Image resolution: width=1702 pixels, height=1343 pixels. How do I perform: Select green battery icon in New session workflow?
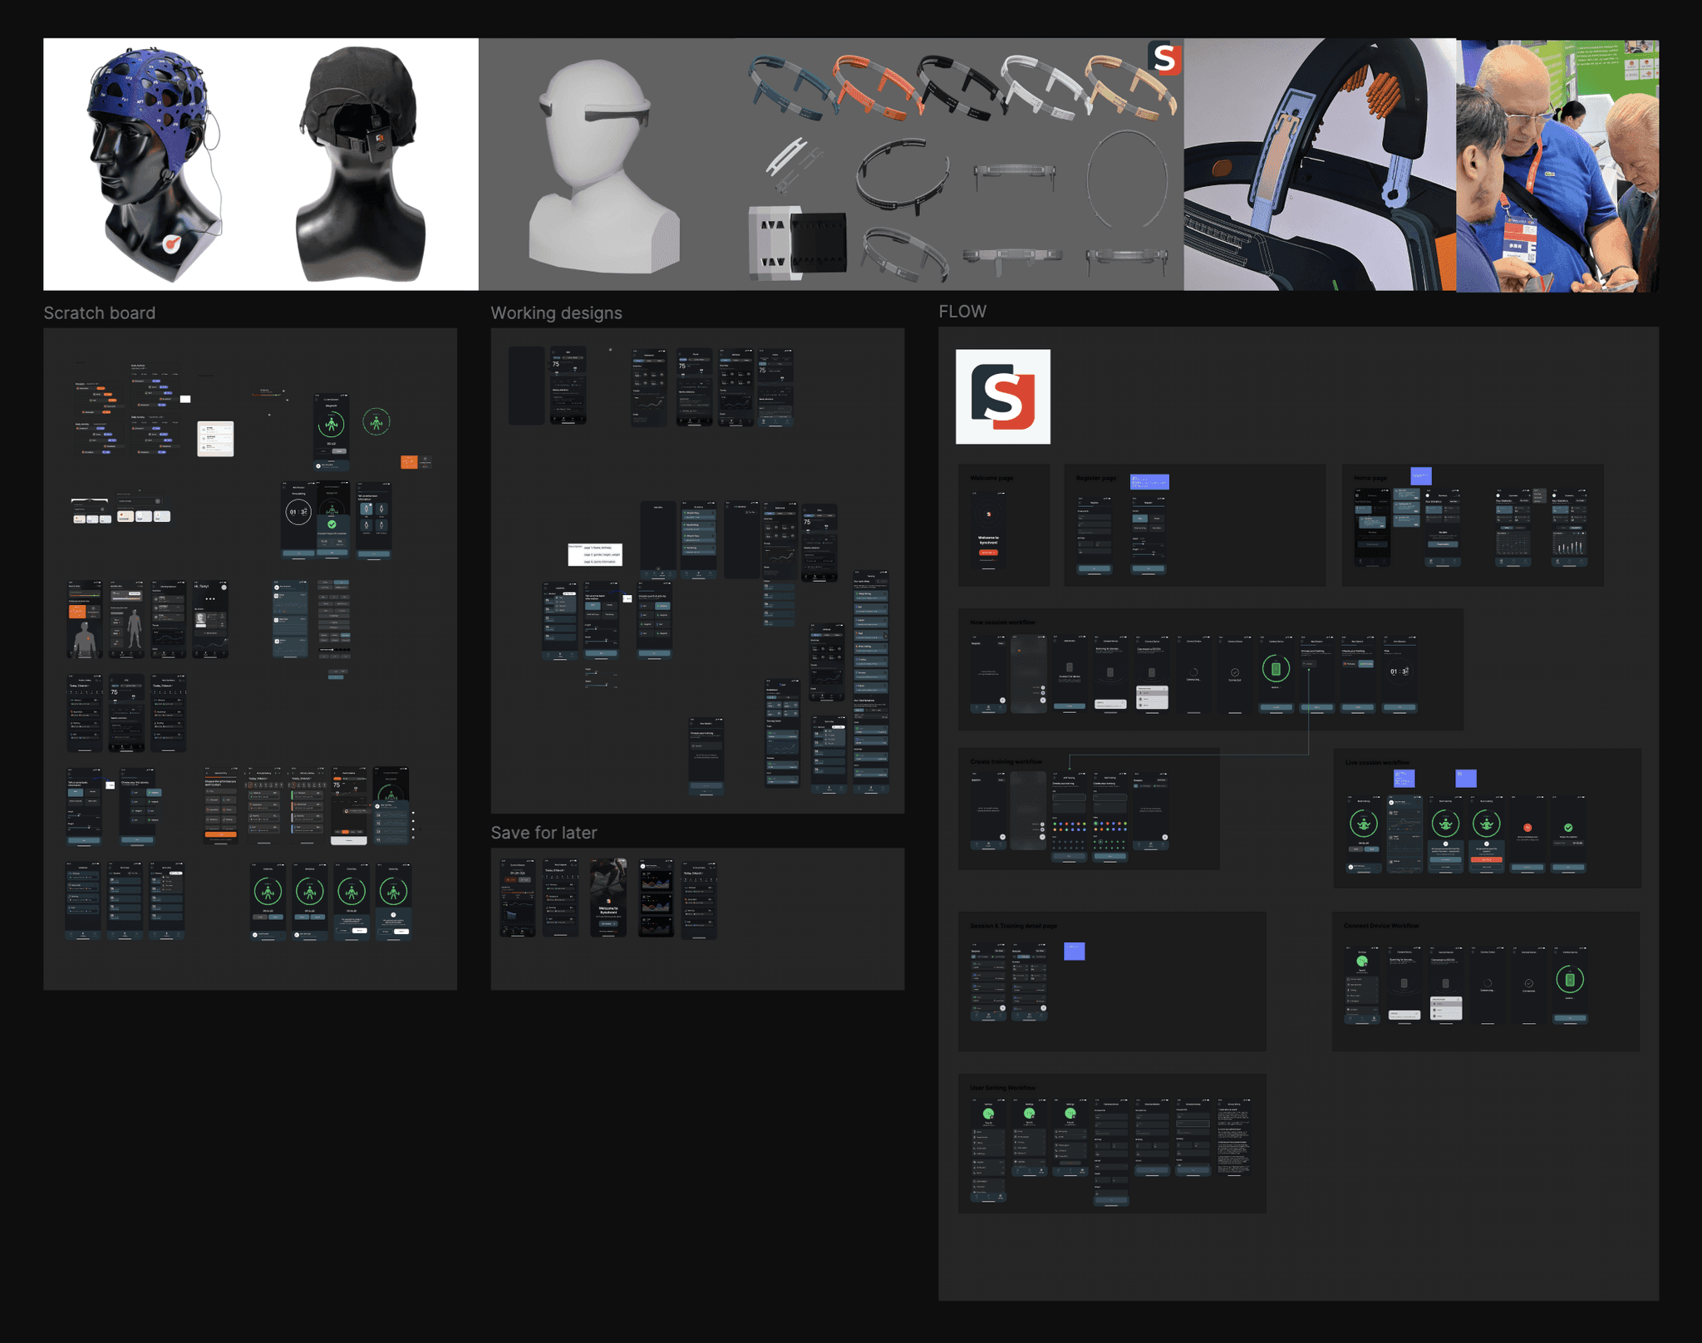[1276, 668]
